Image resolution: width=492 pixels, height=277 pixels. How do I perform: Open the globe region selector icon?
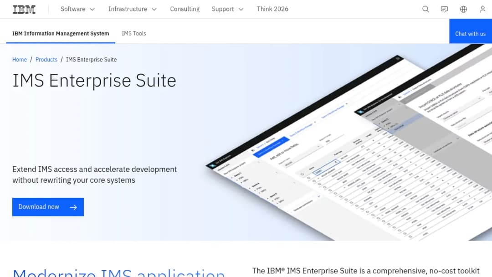click(463, 9)
